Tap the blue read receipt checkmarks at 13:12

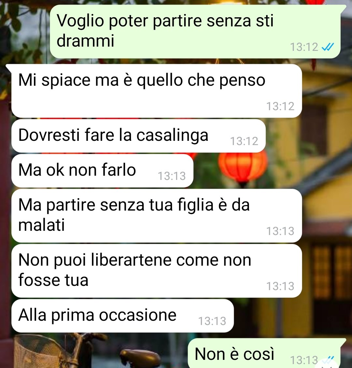tap(328, 47)
